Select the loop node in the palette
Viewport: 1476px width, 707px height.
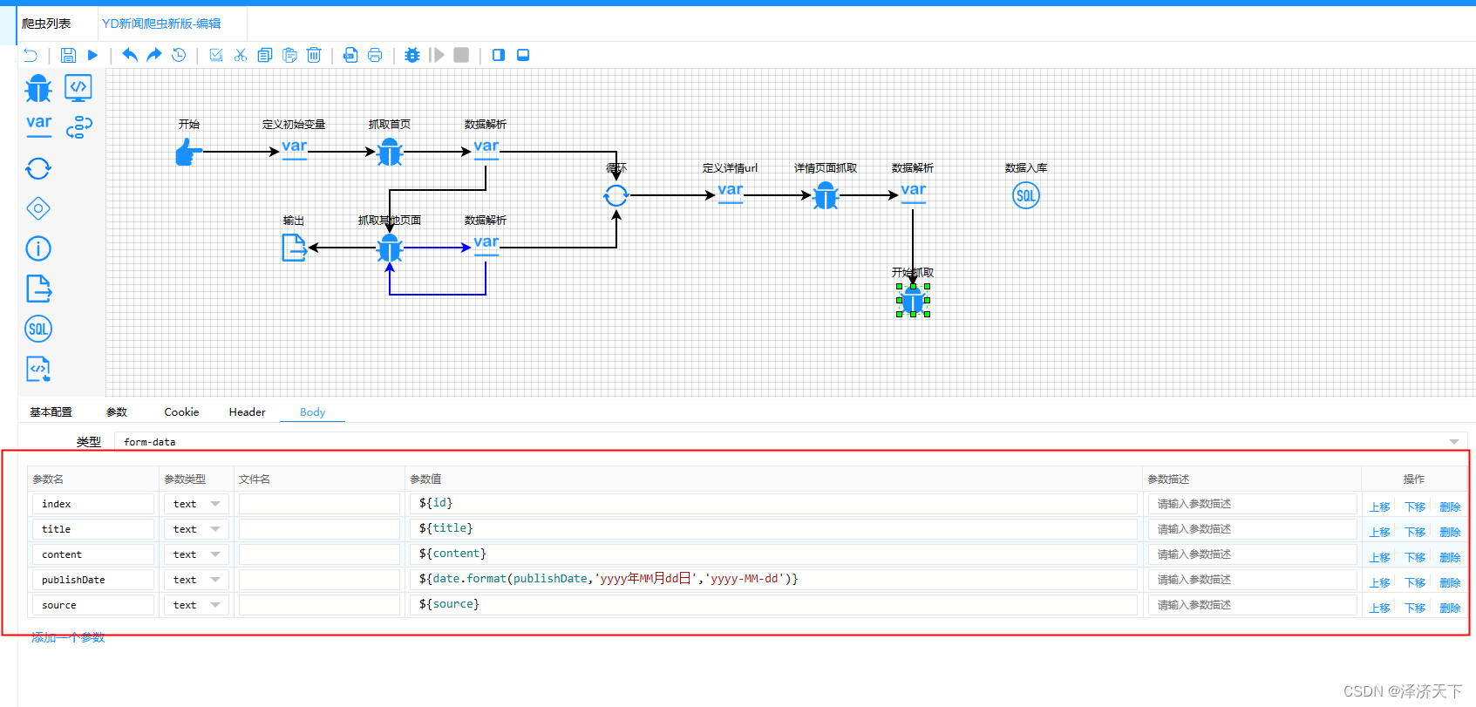38,168
